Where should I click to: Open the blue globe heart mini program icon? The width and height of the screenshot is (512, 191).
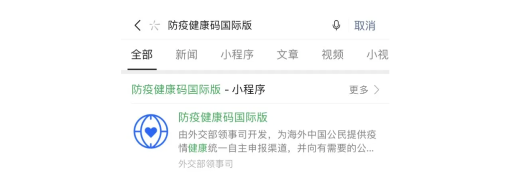click(x=151, y=131)
